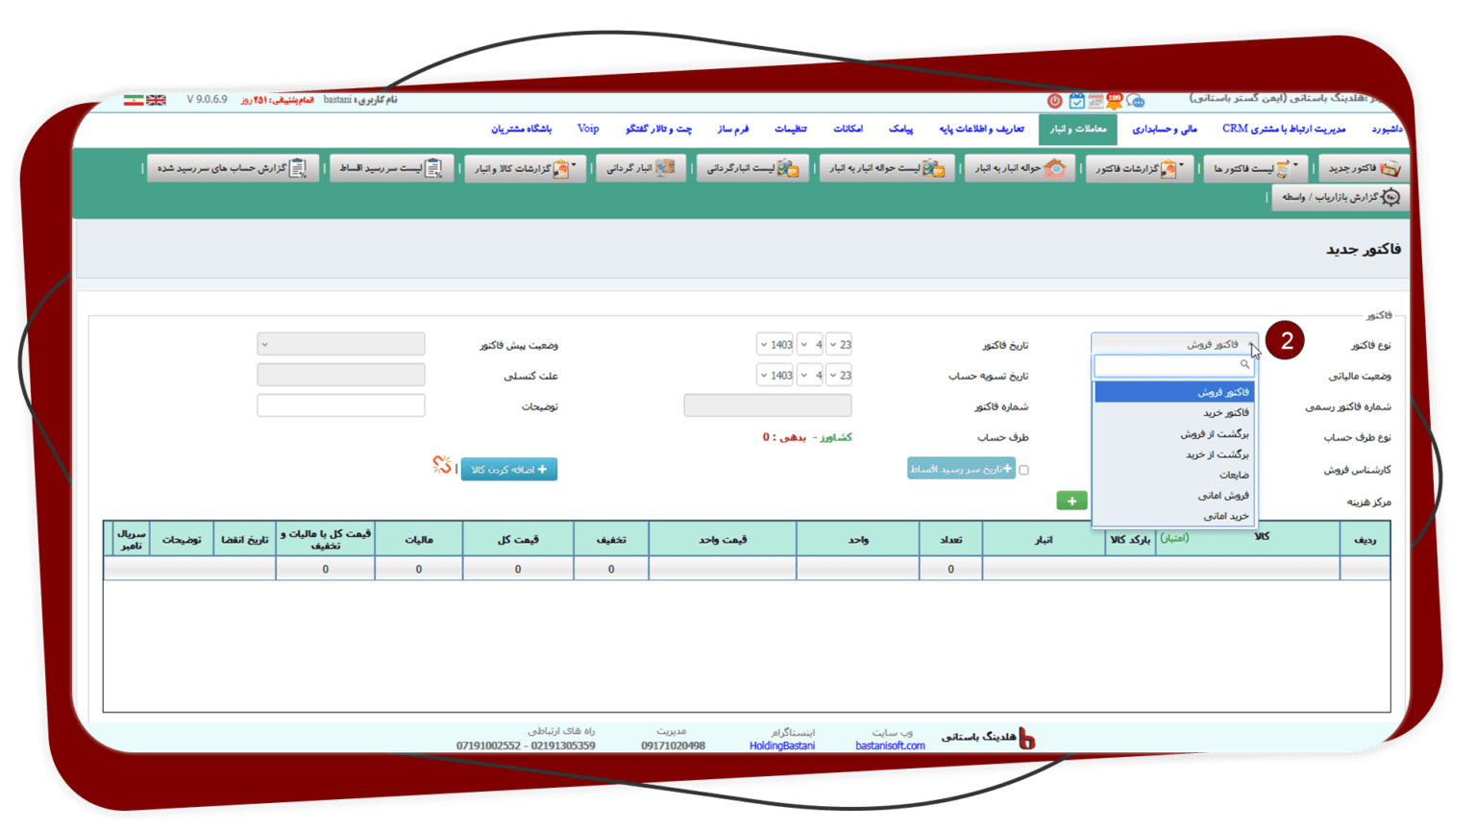Screen dimensions: 1476x830
Task: Click the فاکتور جدید toolbar button
Action: click(1364, 168)
